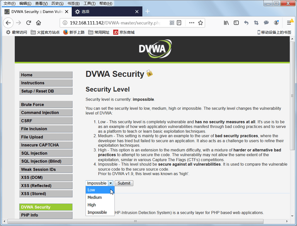Click the undo arrow toolbar icon

(246, 23)
